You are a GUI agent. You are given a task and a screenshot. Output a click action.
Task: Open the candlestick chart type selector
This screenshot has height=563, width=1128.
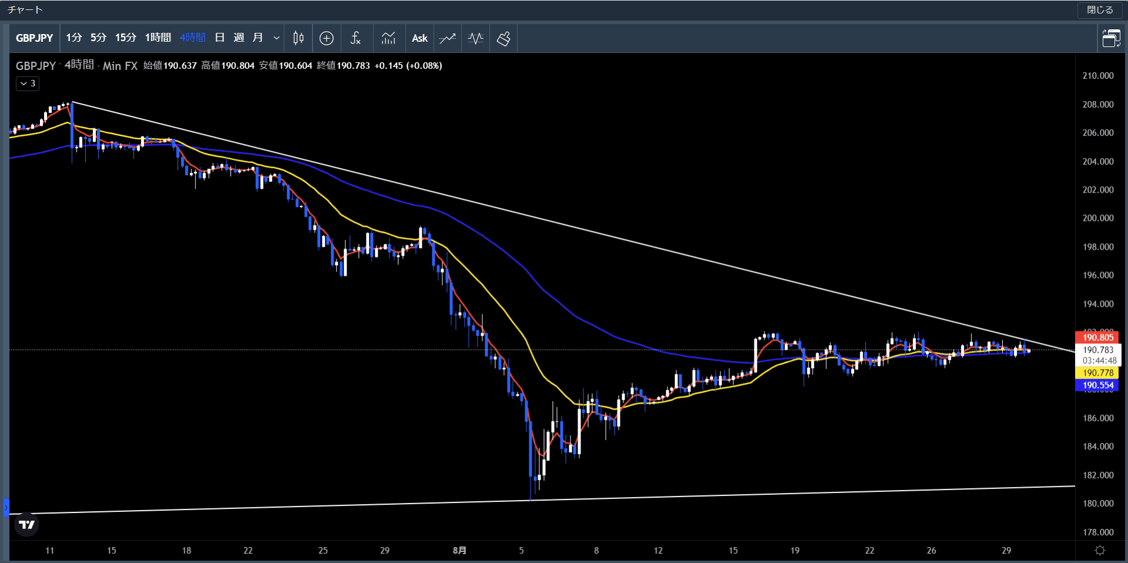298,38
